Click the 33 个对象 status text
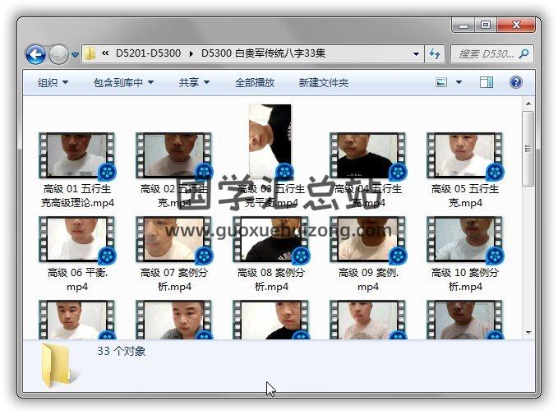Viewport: 558px width, 415px height. [x=122, y=351]
